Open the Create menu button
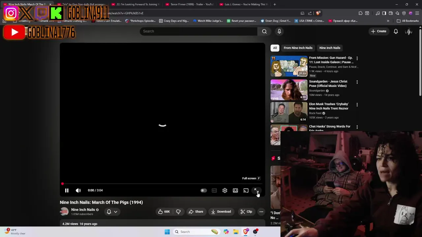 coord(378,31)
